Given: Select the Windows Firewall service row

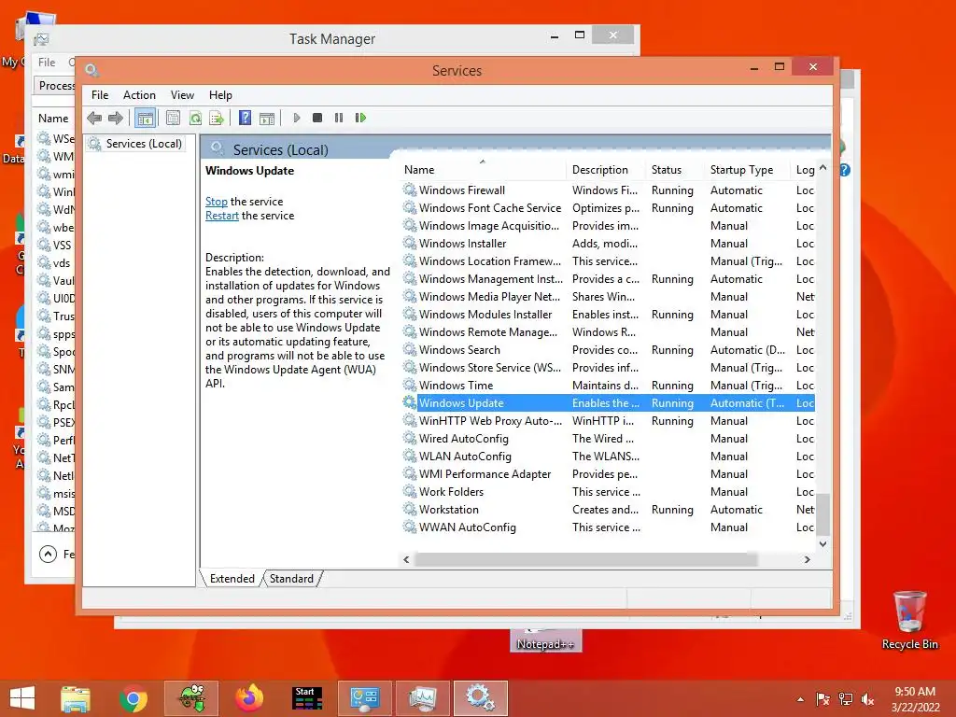Looking at the screenshot, I should pos(608,190).
